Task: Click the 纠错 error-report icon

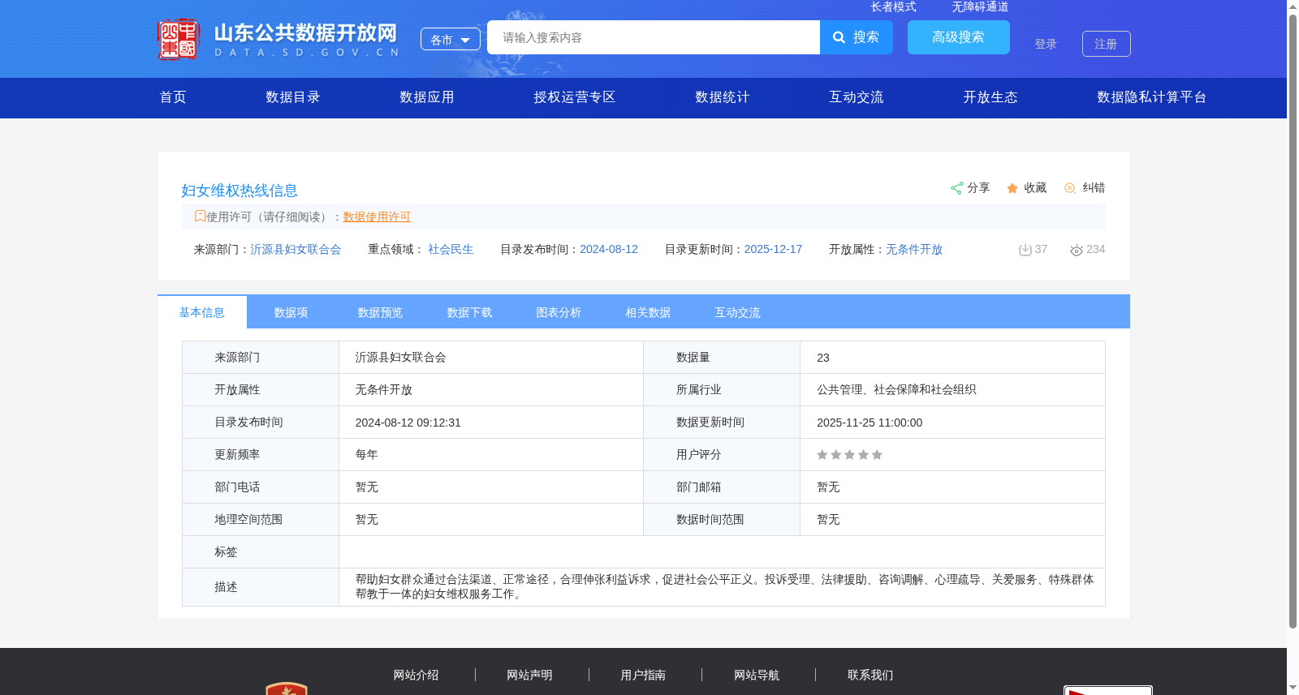Action: click(x=1070, y=188)
